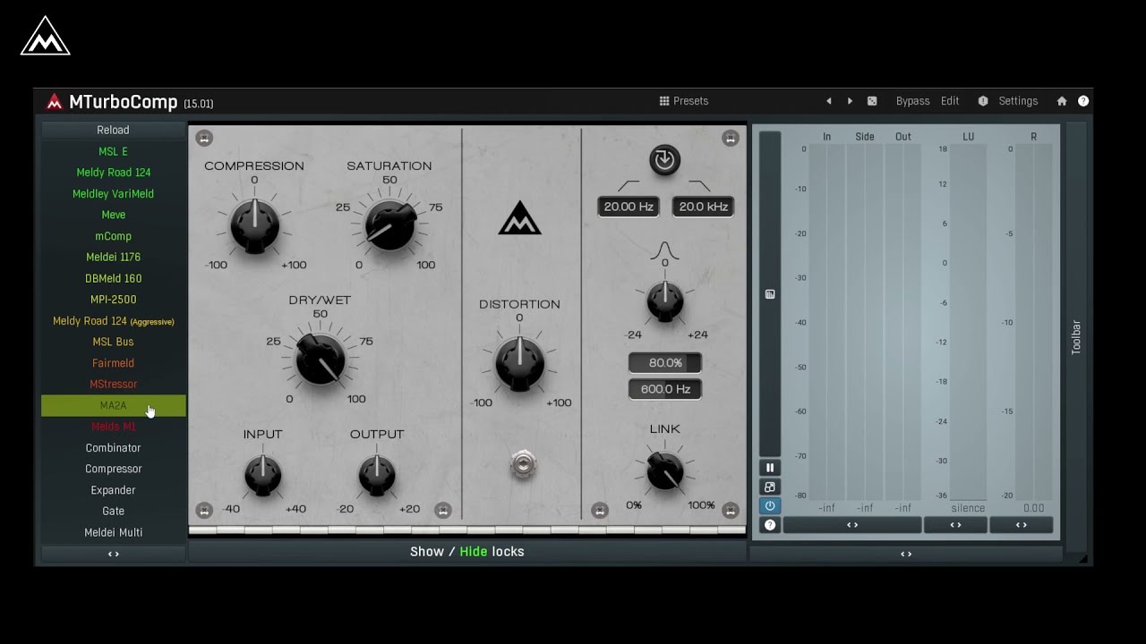Screen dimensions: 1146x644
Task: Click the 600.0 Hz frequency field
Action: (665, 389)
